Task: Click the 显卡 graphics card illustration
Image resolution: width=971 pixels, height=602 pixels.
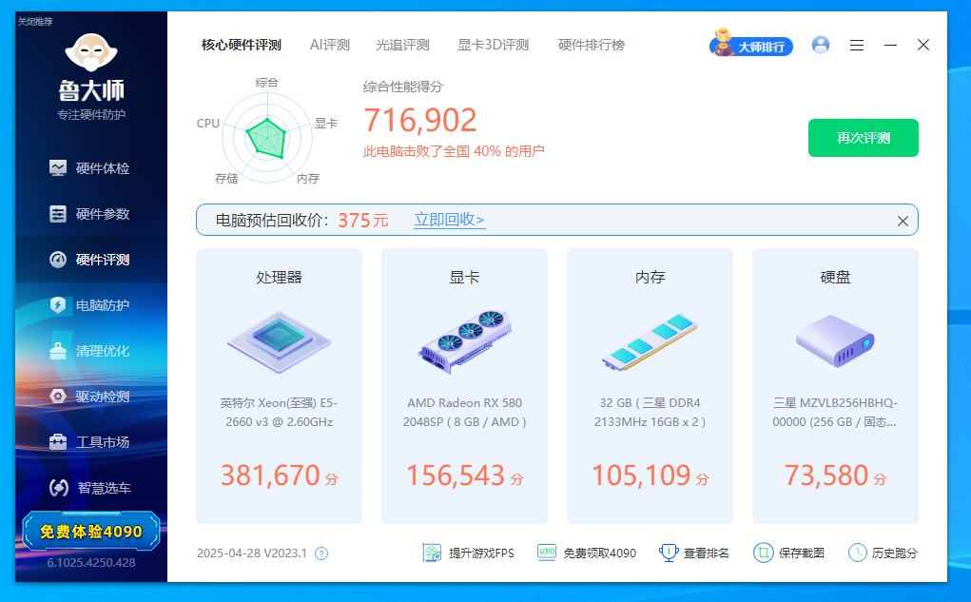Action: pyautogui.click(x=464, y=341)
